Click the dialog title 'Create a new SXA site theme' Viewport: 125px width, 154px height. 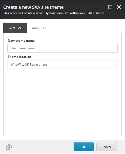pos(34,7)
